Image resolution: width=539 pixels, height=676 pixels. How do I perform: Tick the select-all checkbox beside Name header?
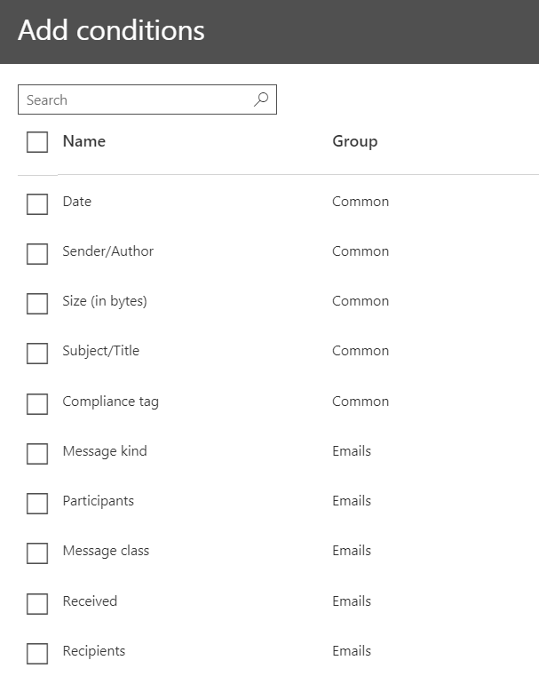point(37,142)
